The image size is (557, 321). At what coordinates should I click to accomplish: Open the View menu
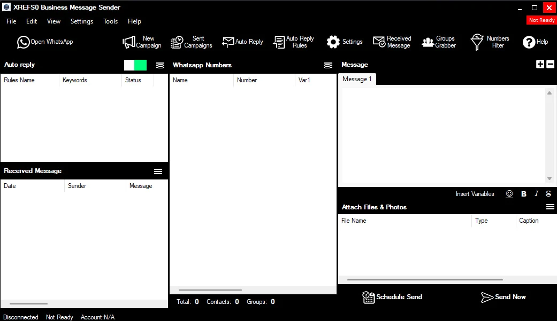(54, 21)
